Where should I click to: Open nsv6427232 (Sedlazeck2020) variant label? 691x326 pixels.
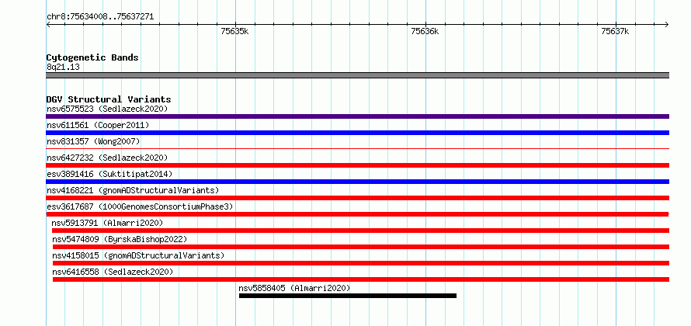107,158
